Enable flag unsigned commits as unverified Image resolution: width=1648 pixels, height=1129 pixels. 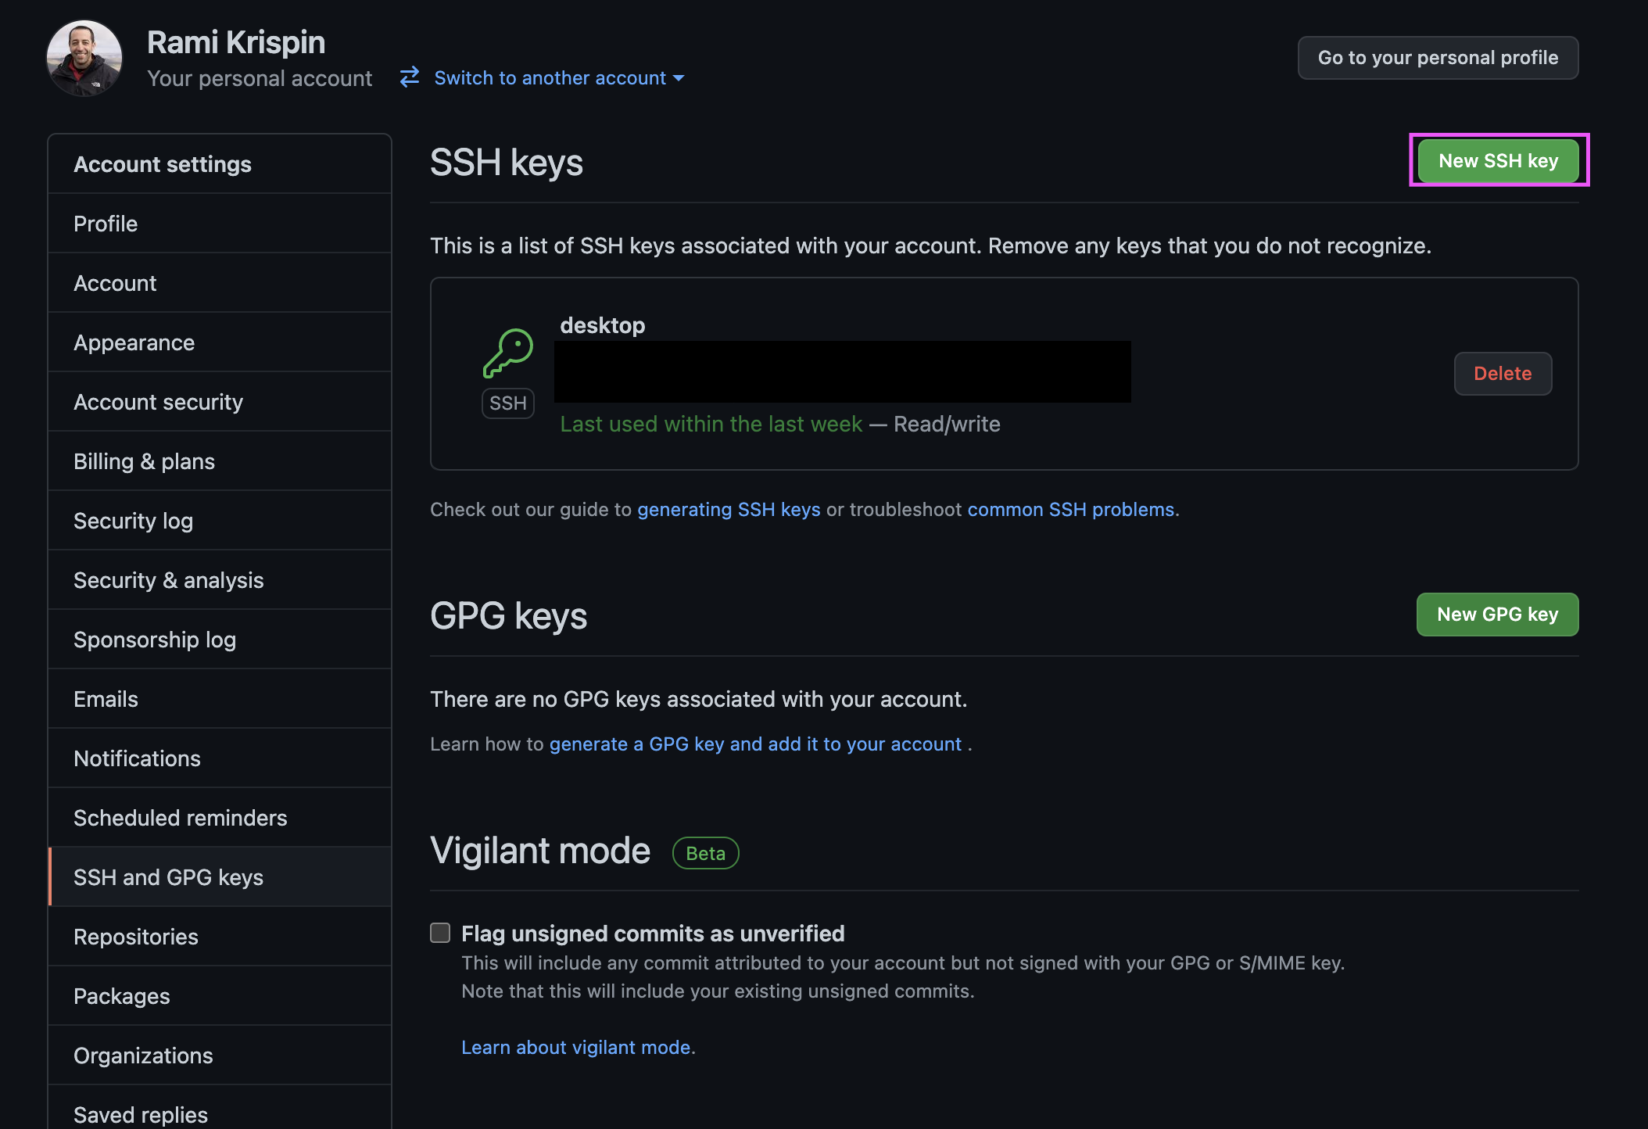[x=440, y=932]
